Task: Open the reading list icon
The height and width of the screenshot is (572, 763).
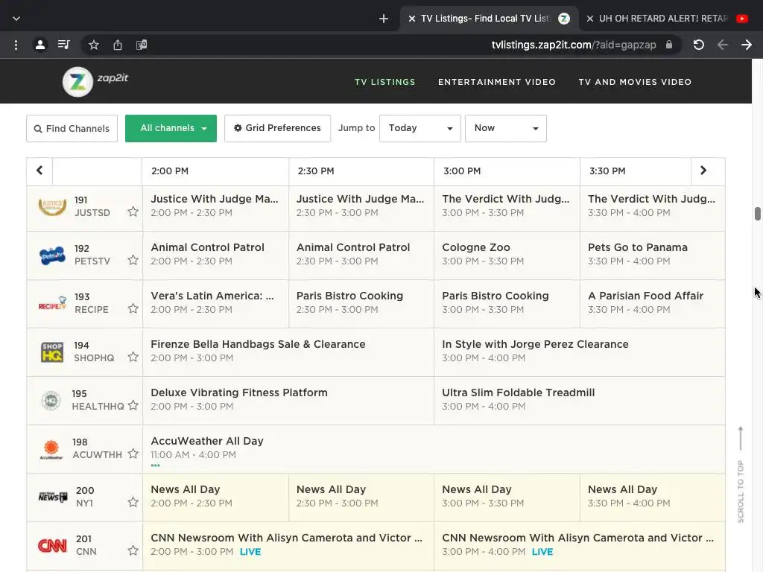Action: (x=64, y=45)
